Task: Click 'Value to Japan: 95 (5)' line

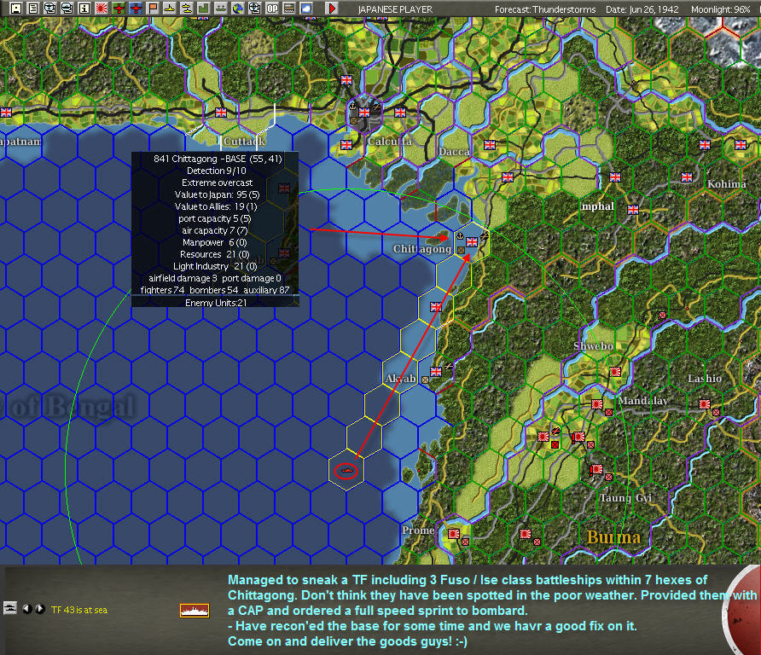Action: (x=217, y=194)
